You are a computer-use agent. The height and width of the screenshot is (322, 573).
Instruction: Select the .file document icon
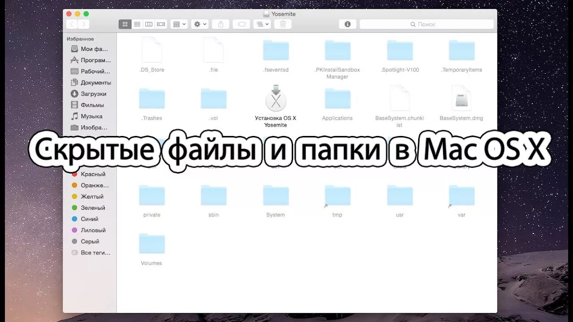click(x=214, y=50)
